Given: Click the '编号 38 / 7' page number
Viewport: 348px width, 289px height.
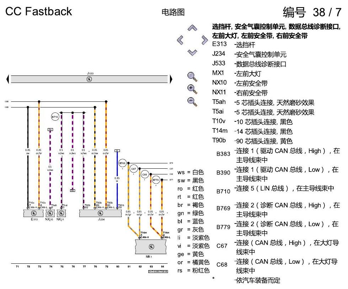Looking at the screenshot, I should tap(312, 12).
